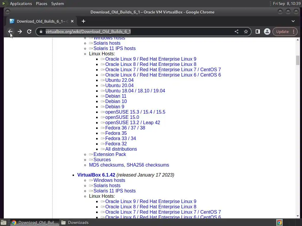Open Solaris hosts under VirtualBox 6.1.42

107,186
